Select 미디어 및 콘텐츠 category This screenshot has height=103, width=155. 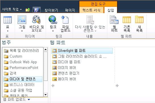point(23,79)
